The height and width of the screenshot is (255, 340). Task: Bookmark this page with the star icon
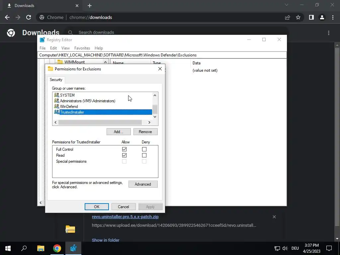coord(298,17)
